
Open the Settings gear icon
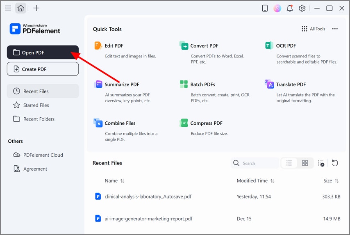click(302, 8)
